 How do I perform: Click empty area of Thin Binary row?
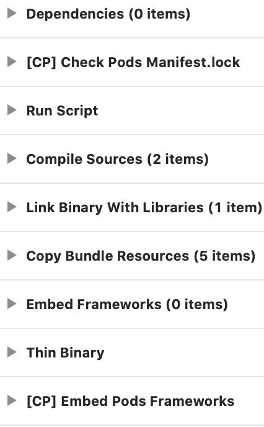click(x=182, y=353)
